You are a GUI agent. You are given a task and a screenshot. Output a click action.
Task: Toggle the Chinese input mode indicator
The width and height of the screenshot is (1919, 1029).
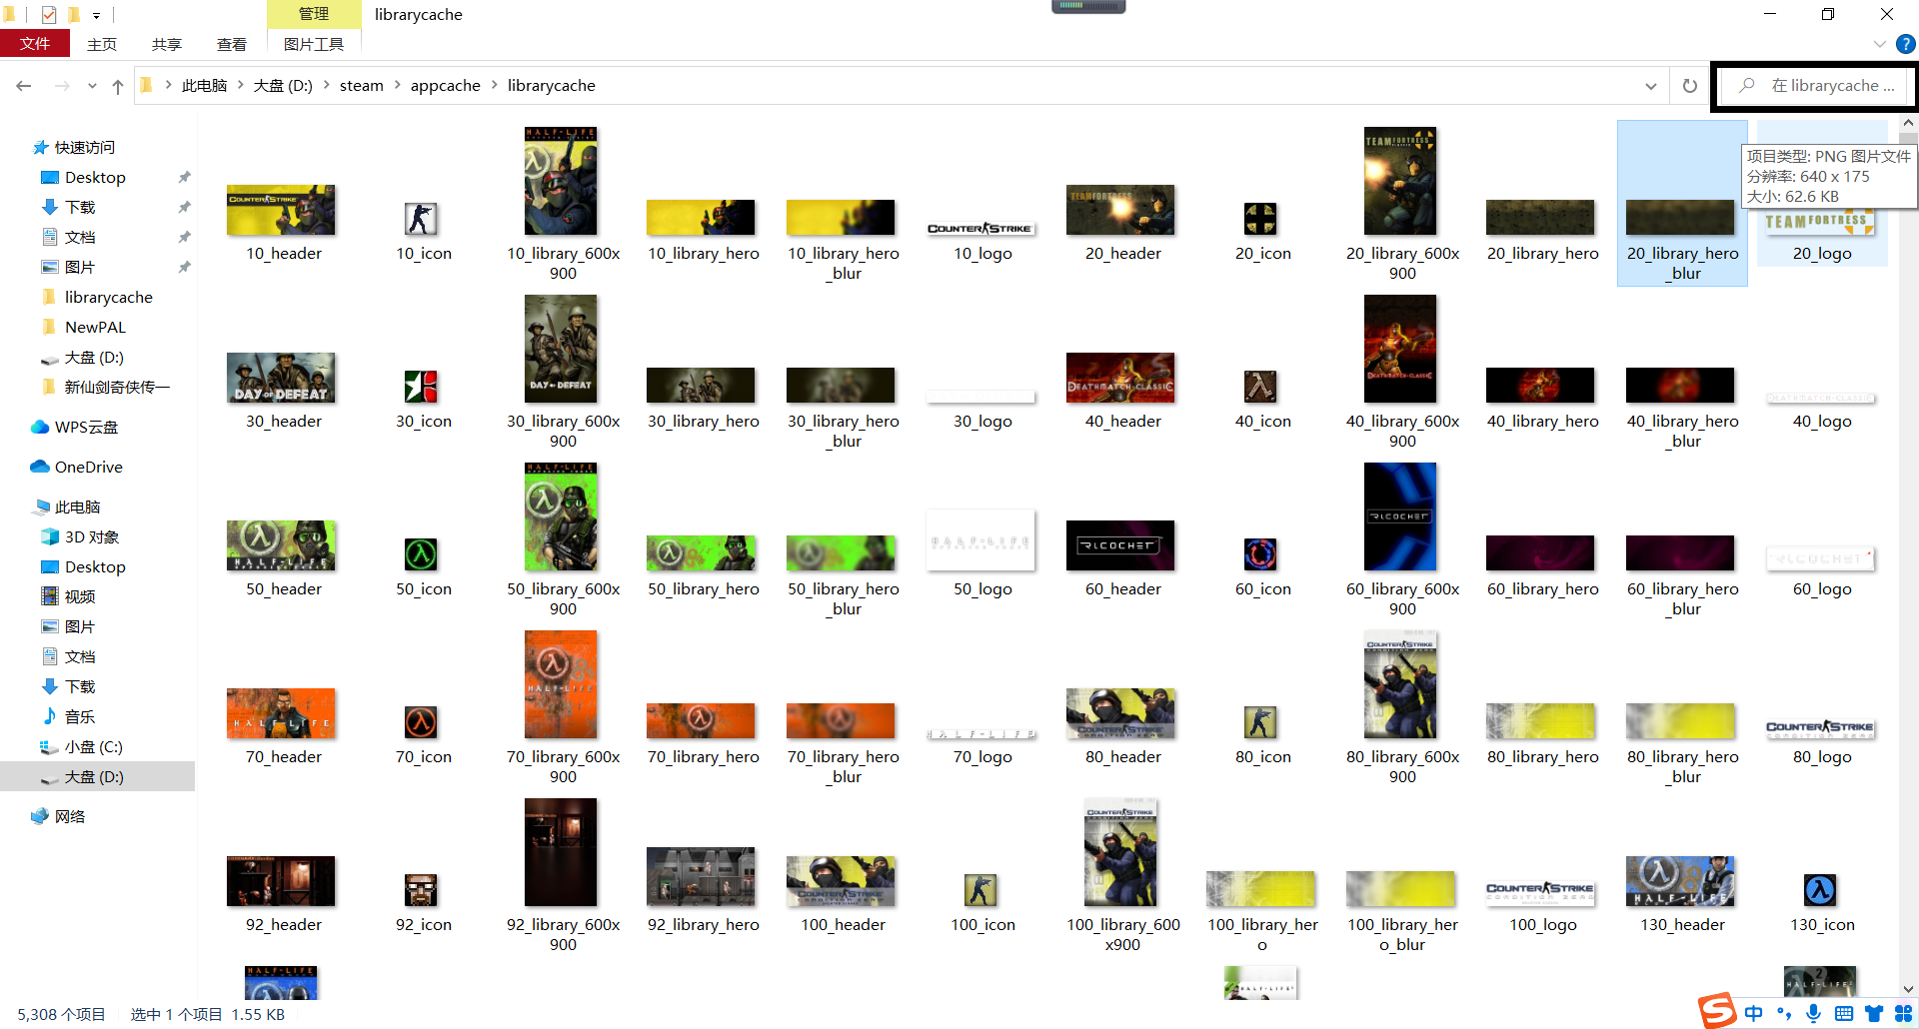click(1754, 1013)
